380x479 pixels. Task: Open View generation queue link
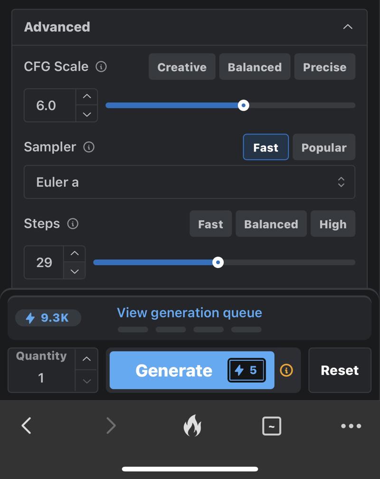point(190,313)
